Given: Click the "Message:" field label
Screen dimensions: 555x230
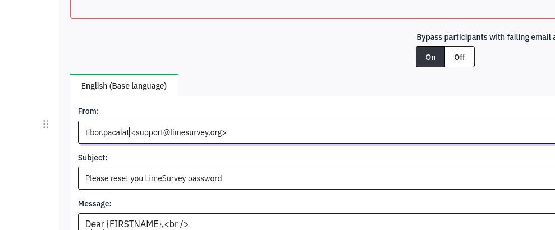Looking at the screenshot, I should (x=95, y=204).
